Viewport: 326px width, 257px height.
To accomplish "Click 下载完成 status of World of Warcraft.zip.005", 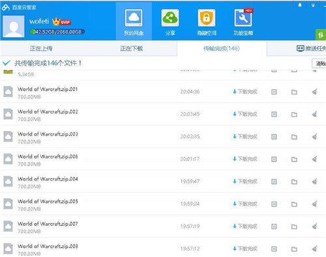I will (x=245, y=204).
